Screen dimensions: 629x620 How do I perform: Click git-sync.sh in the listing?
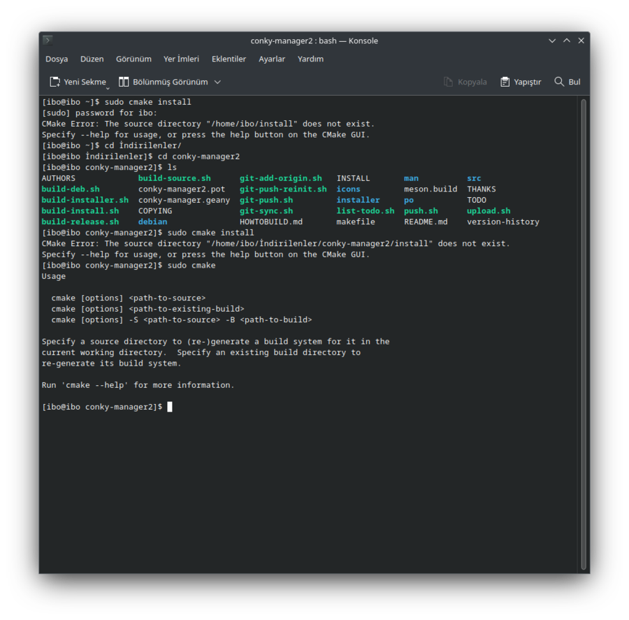tap(266, 210)
